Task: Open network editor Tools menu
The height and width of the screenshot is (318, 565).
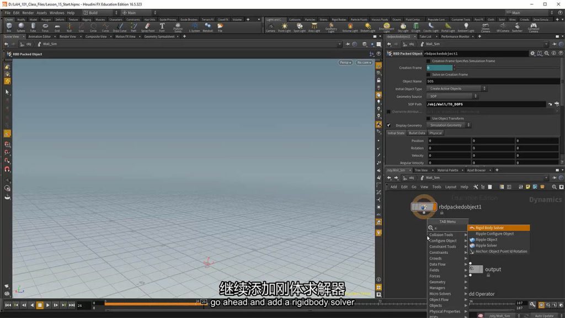Action: (436, 187)
